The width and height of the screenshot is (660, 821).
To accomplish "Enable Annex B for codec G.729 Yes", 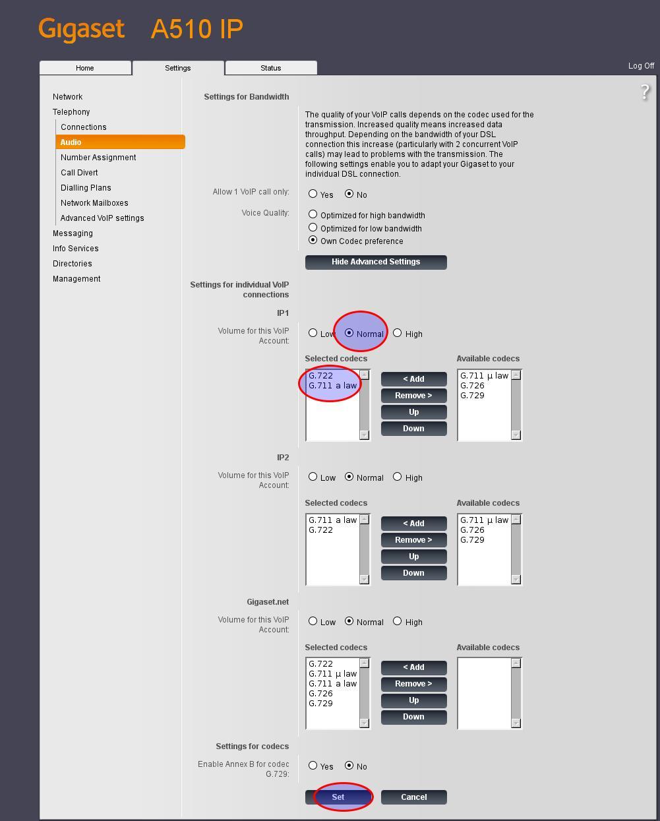I will pyautogui.click(x=313, y=766).
